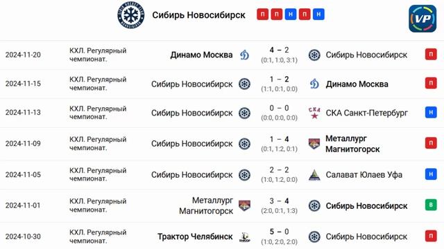Open the 5 – 0 Traktor match score
This screenshot has height=249, width=444.
[x=279, y=232]
